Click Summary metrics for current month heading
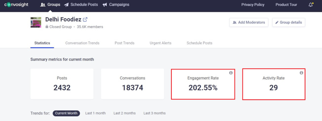This screenshot has height=121, width=322. click(x=62, y=60)
